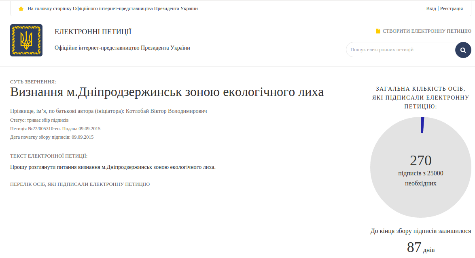The height and width of the screenshot is (258, 475).
Task: Click the petition number №22/005310-еп line
Action: pos(55,129)
